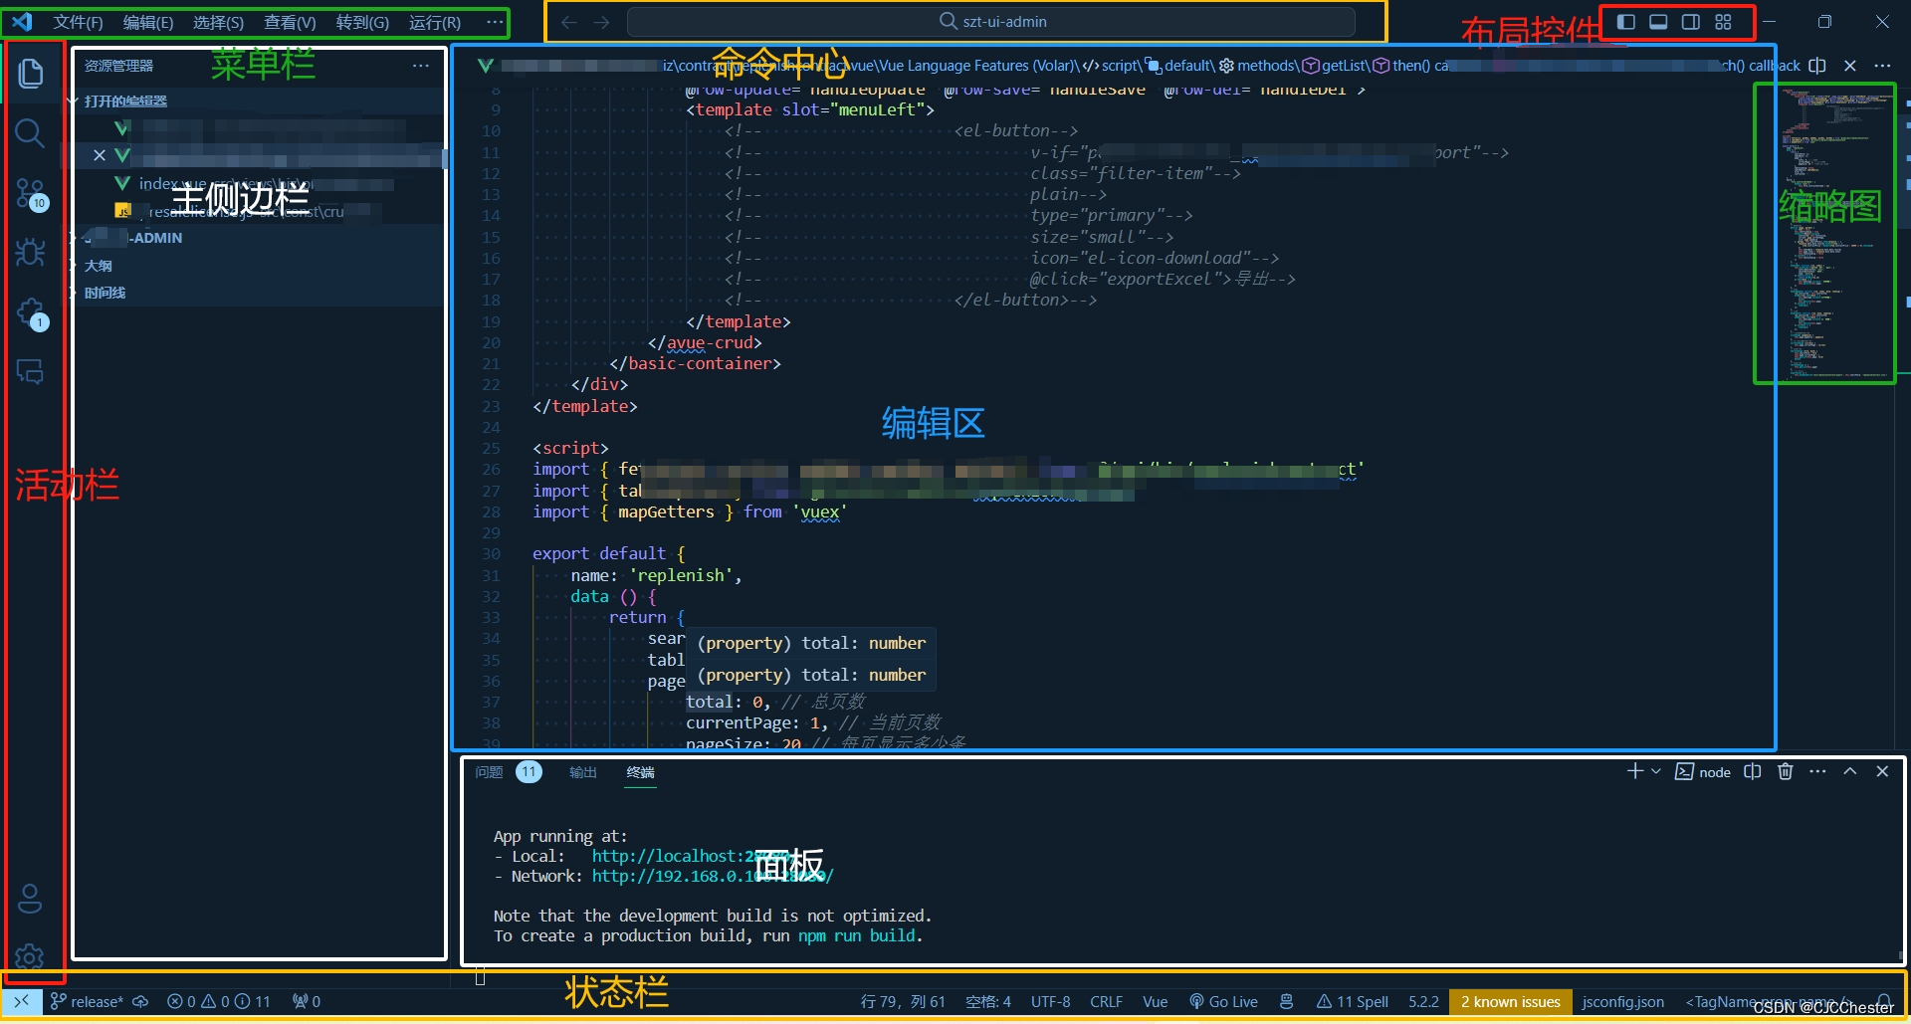The height and width of the screenshot is (1024, 1911).
Task: Start Go Live server from status bar
Action: point(1224,1002)
